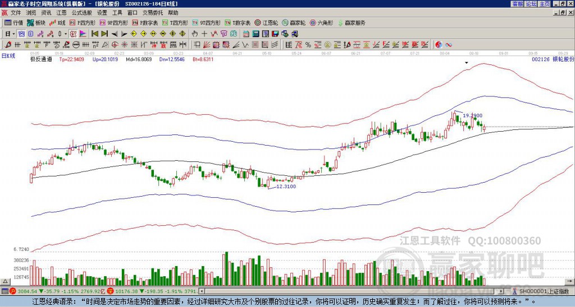This screenshot has width=575, height=307.
Task: Click the Md=16.8069 indicator value
Action: pyautogui.click(x=139, y=59)
